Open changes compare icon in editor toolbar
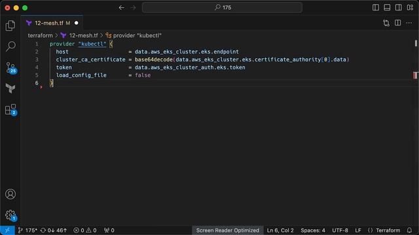Screen dimensions: 419x235 (386, 23)
